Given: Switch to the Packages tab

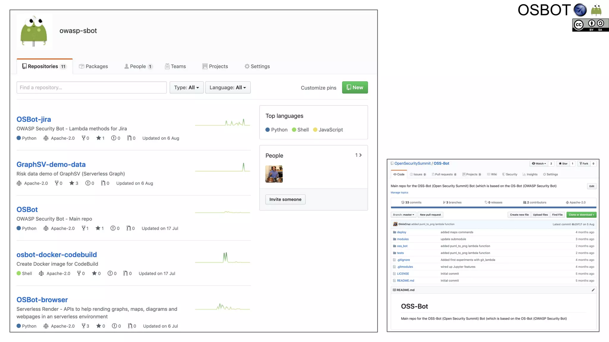Looking at the screenshot, I should [93, 66].
